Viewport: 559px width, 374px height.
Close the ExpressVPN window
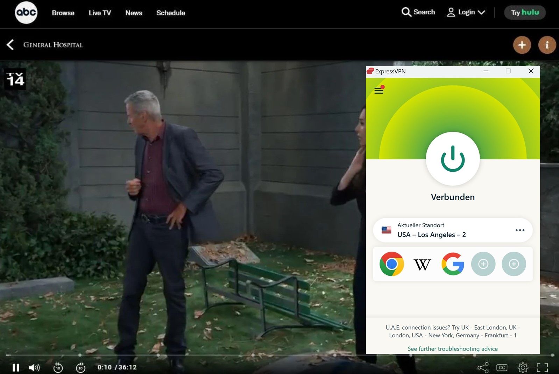tap(531, 71)
